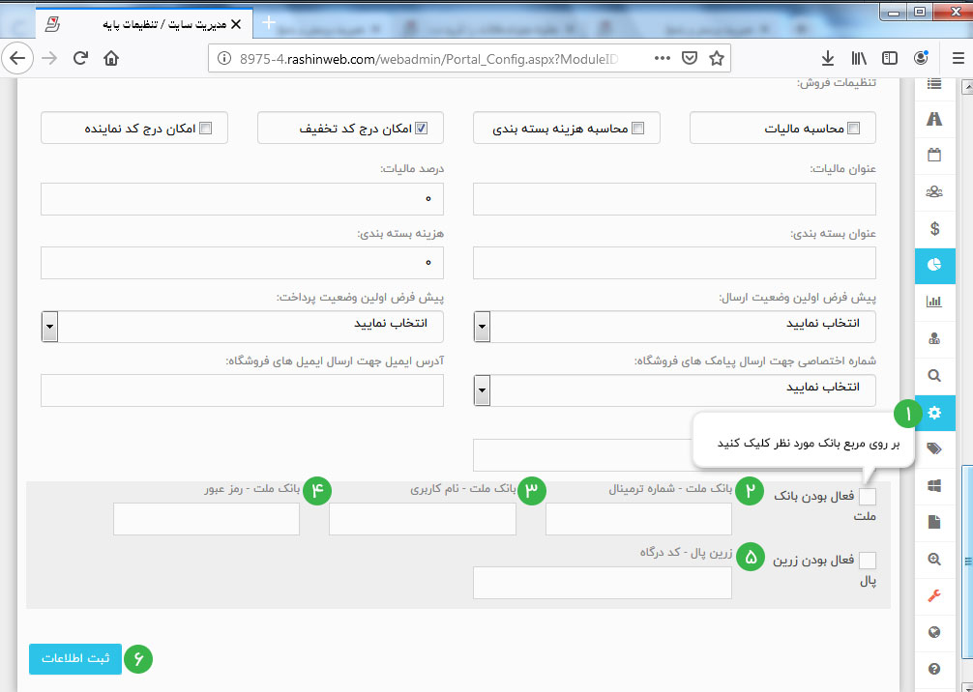Enable محاسبه مالیات checkbox

pyautogui.click(x=854, y=129)
